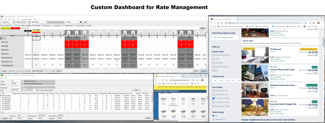The width and height of the screenshot is (325, 123).
Task: Save Century Plaza Hotel with heart icon
Action: tap(266, 67)
